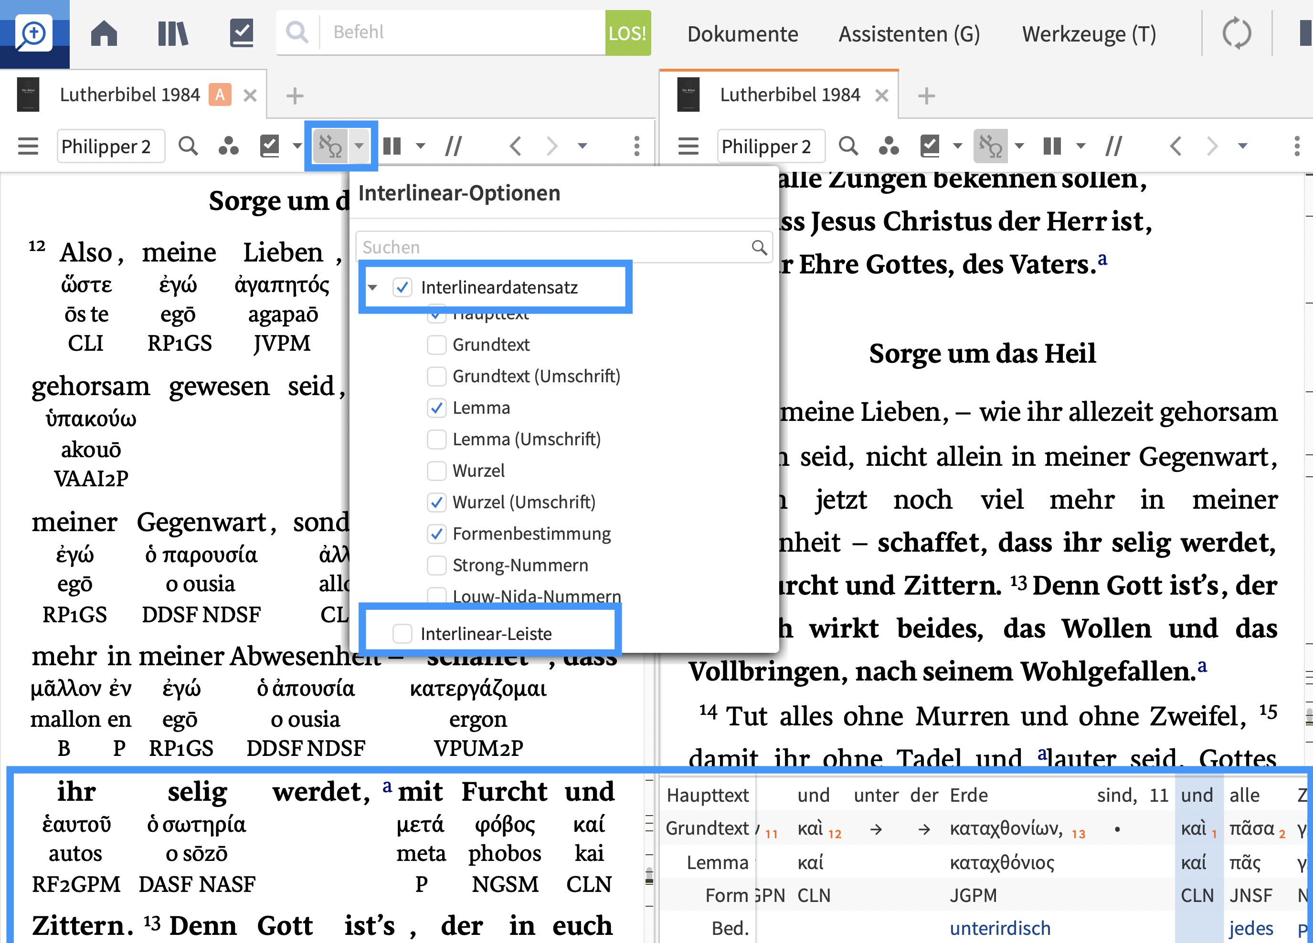The width and height of the screenshot is (1313, 943).
Task: Click left panel checkmark icon
Action: 270,146
